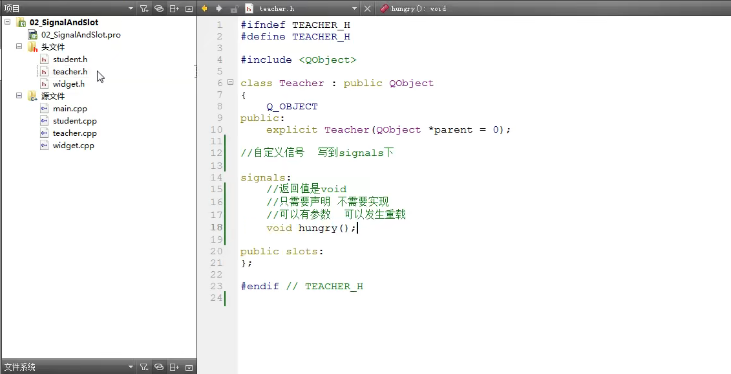The image size is (731, 374).
Task: Collapse the 02_SignalAndSlot project node
Action: [8, 22]
